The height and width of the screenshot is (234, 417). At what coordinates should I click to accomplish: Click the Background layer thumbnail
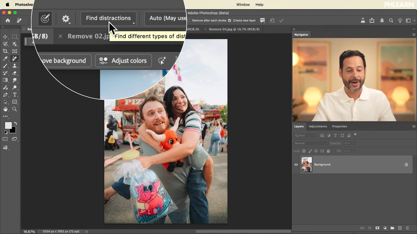306,165
